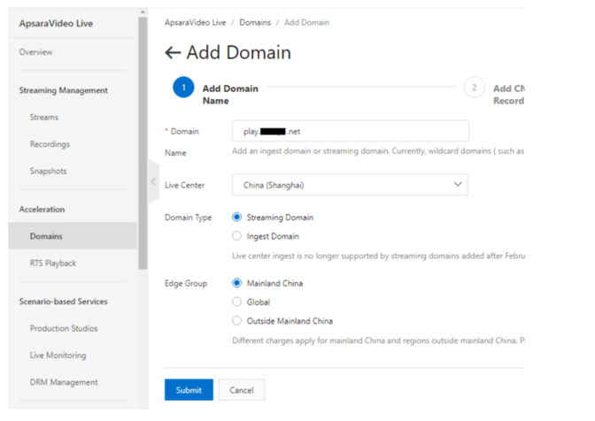Submit the domain form
This screenshot has height=421, width=595.
(x=189, y=390)
